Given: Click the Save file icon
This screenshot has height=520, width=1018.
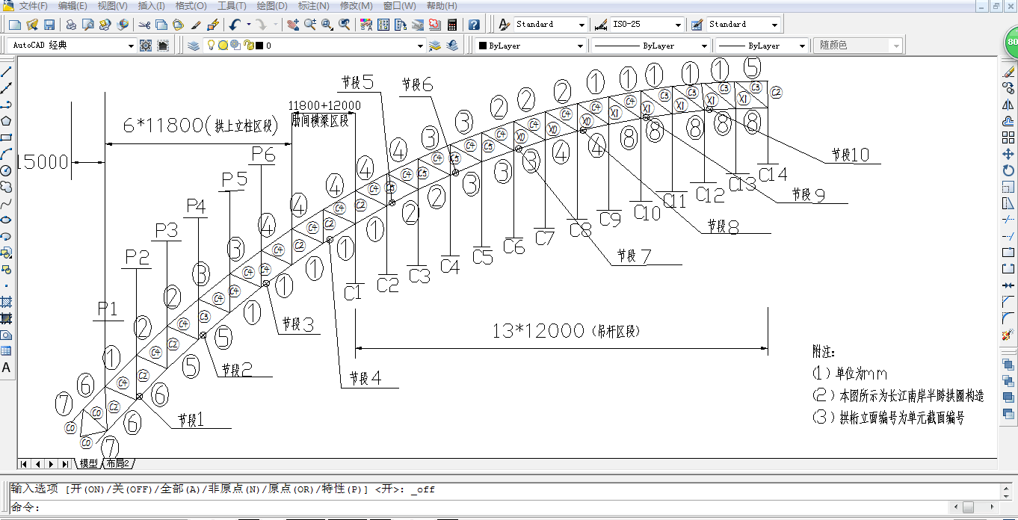Looking at the screenshot, I should pyautogui.click(x=49, y=25).
